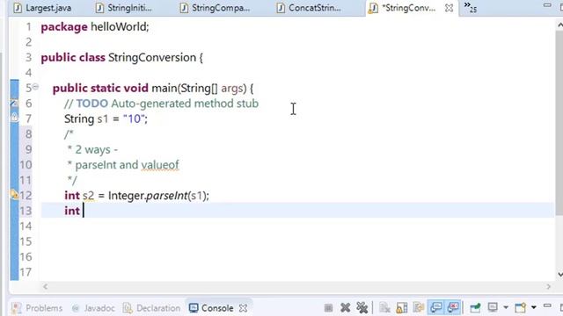The width and height of the screenshot is (563, 316).
Task: Collapse the main method fold marker
Action: click(x=35, y=87)
